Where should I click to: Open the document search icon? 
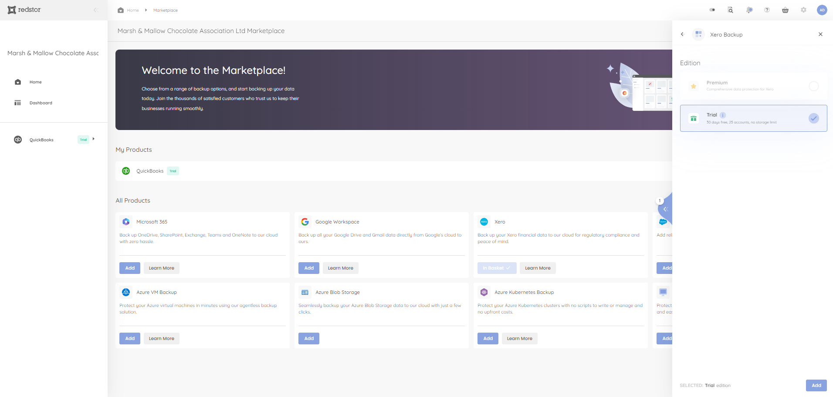pyautogui.click(x=731, y=10)
